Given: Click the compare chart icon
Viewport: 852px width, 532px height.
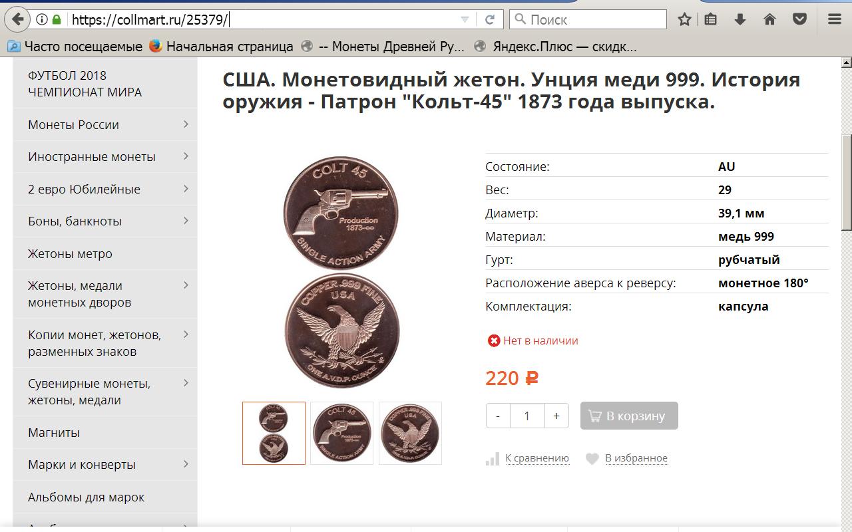Looking at the screenshot, I should click(493, 458).
